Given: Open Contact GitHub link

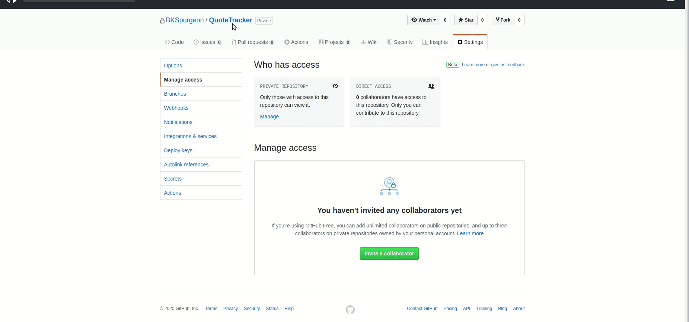Looking at the screenshot, I should click(x=422, y=309).
